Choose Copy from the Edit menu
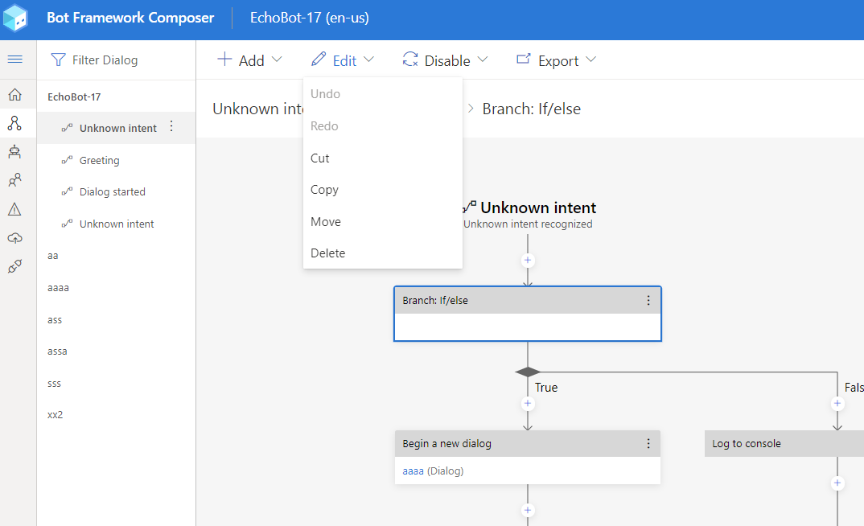Screen dimensions: 864x526 coord(382,190)
